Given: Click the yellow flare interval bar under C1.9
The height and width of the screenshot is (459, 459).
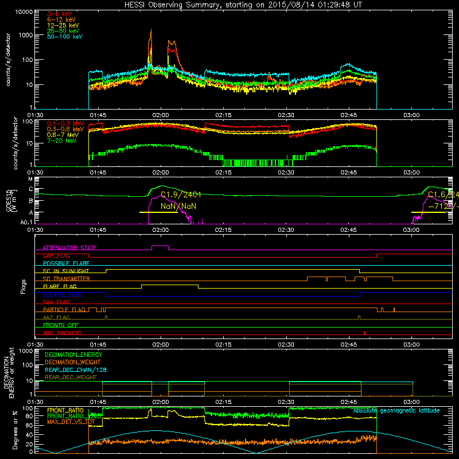Looking at the screenshot, I should [x=158, y=212].
